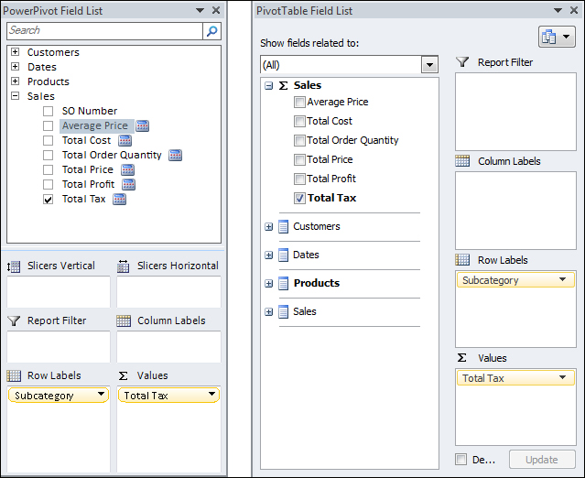
Task: Click the Total Profit label in PivotTable list
Action: [331, 179]
